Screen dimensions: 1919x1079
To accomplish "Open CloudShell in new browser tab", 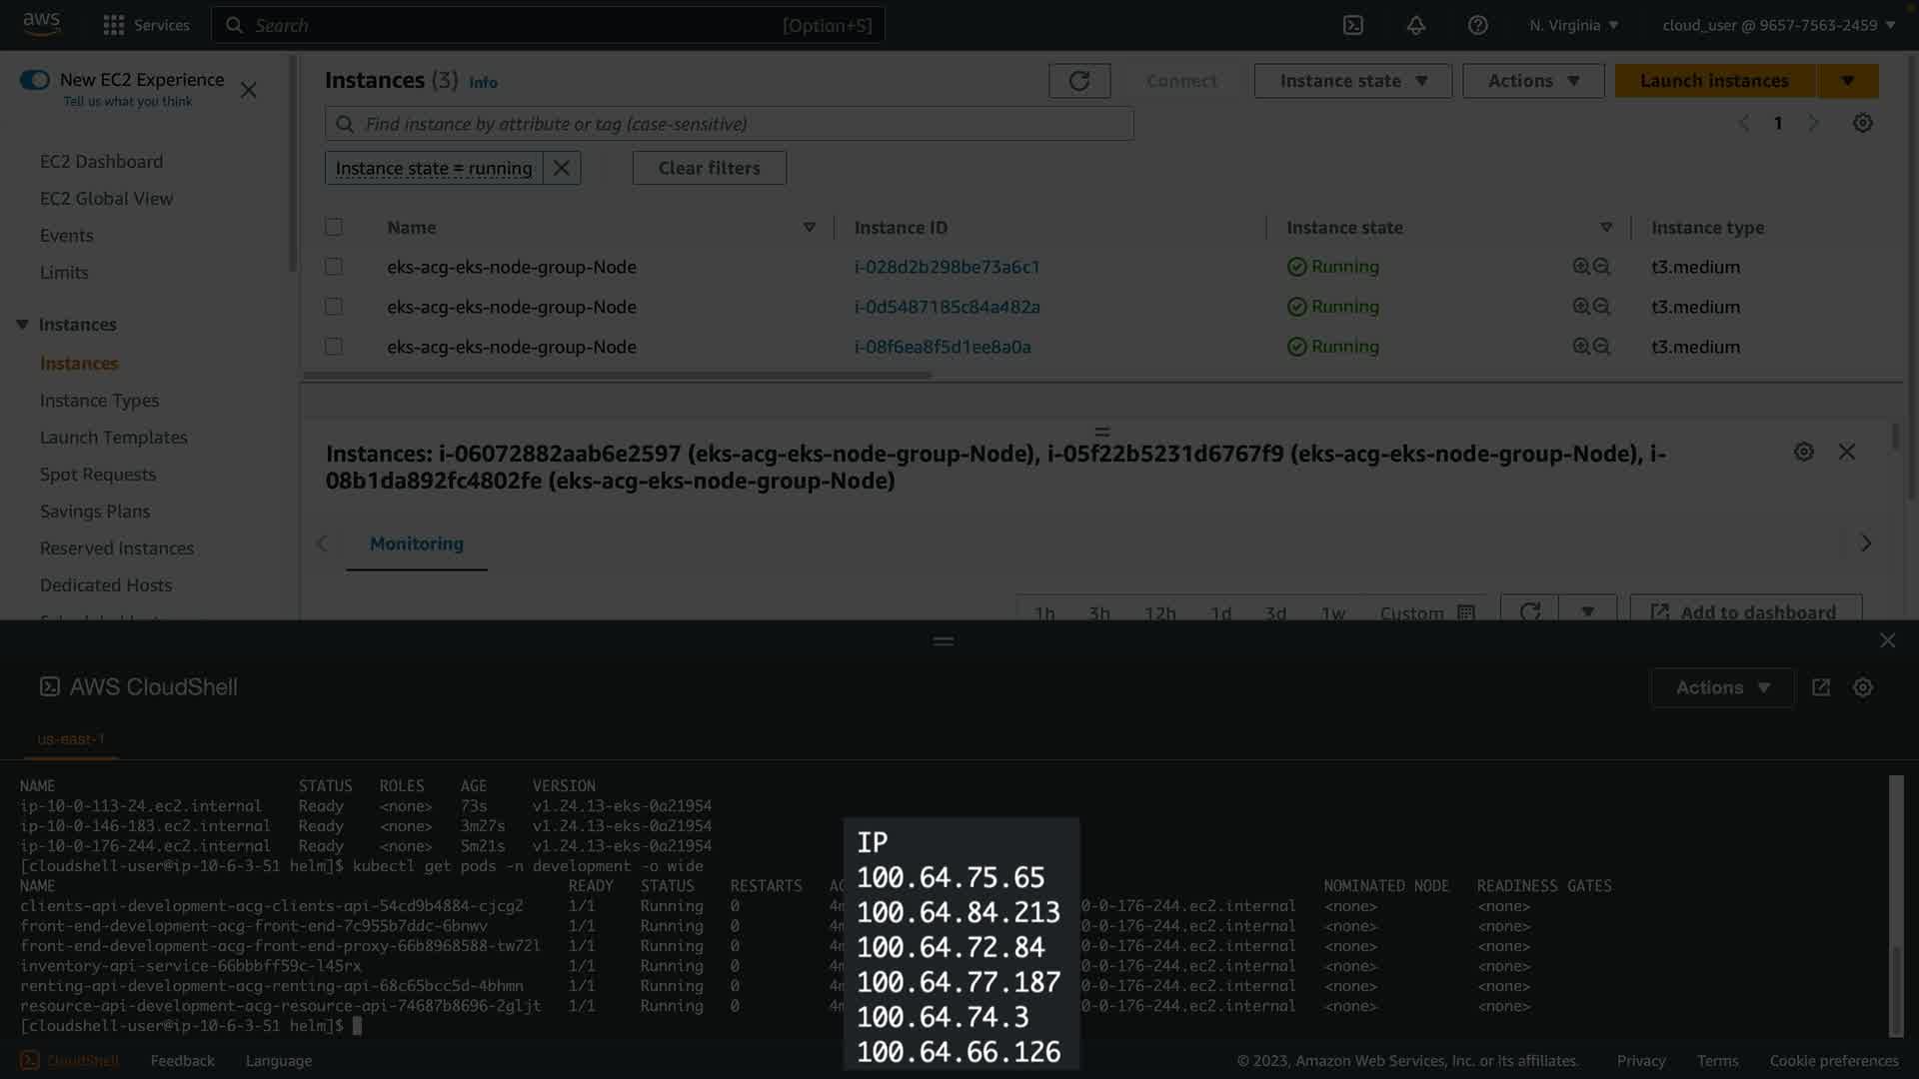I will [1820, 687].
